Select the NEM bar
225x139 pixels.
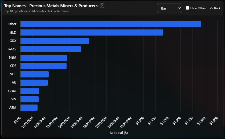pyautogui.click(x=44, y=58)
